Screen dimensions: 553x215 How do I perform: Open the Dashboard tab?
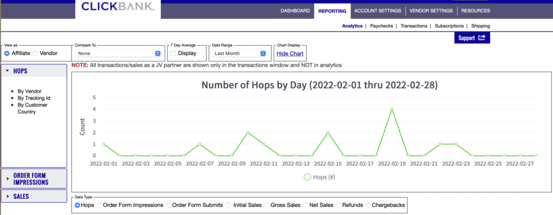point(295,11)
